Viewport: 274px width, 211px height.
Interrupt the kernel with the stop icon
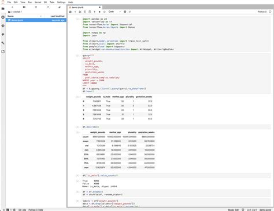[99, 12]
